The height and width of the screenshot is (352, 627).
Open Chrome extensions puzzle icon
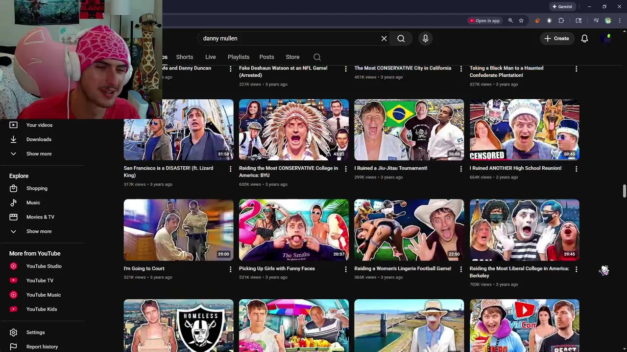[x=561, y=21]
